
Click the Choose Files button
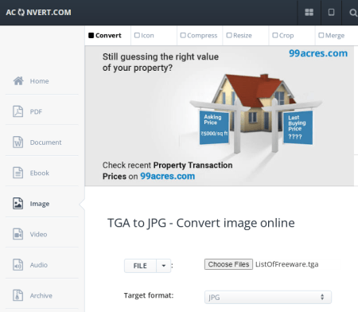pos(228,264)
